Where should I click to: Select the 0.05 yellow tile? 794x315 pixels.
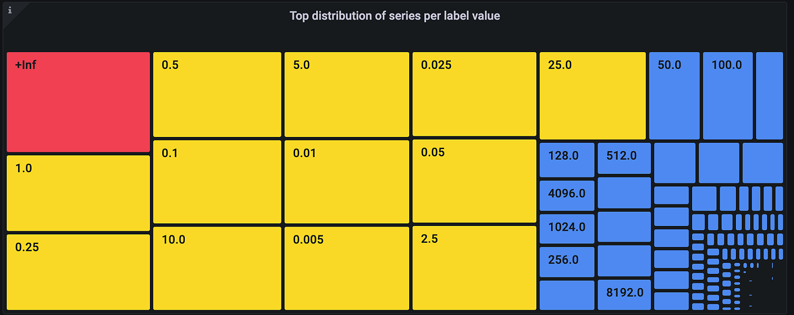474,181
